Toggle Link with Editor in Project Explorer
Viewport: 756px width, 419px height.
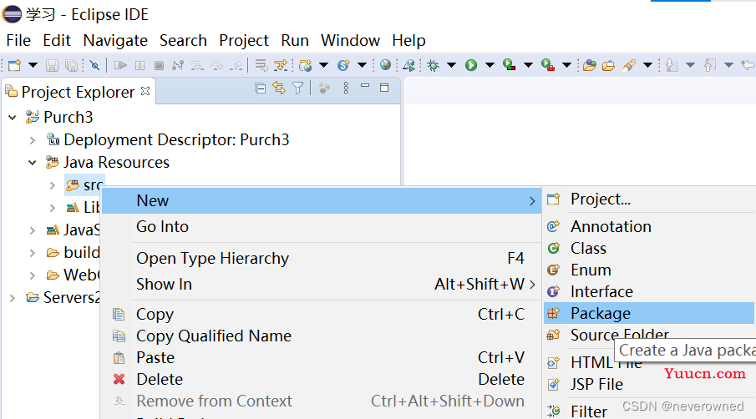[279, 88]
